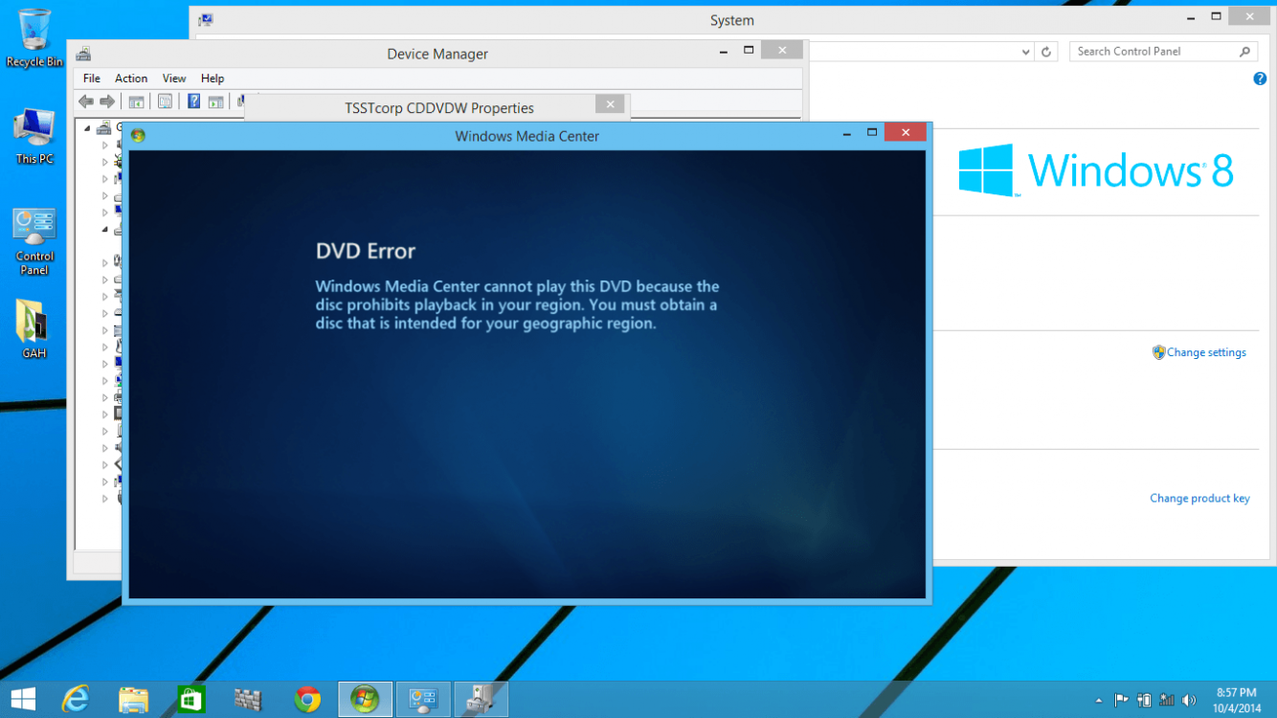Viewport: 1277px width, 718px height.
Task: Click the volume speaker tray icon
Action: tap(1189, 701)
